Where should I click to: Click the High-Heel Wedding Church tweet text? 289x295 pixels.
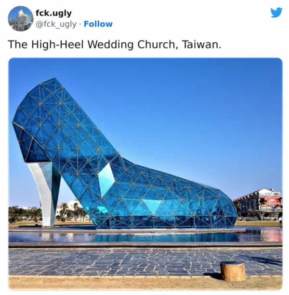[x=115, y=45]
